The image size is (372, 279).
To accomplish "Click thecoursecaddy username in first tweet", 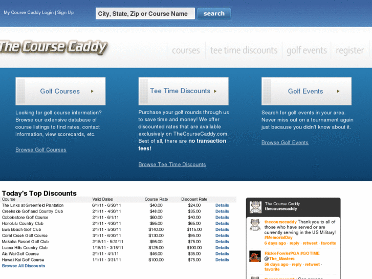I will pos(280,222).
